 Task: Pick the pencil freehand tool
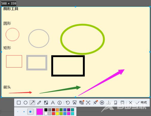(39, 103)
